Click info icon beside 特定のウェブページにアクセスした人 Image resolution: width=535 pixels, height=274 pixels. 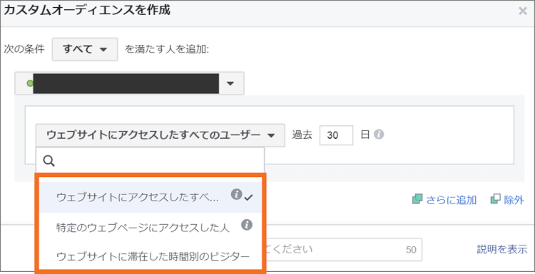[247, 225]
